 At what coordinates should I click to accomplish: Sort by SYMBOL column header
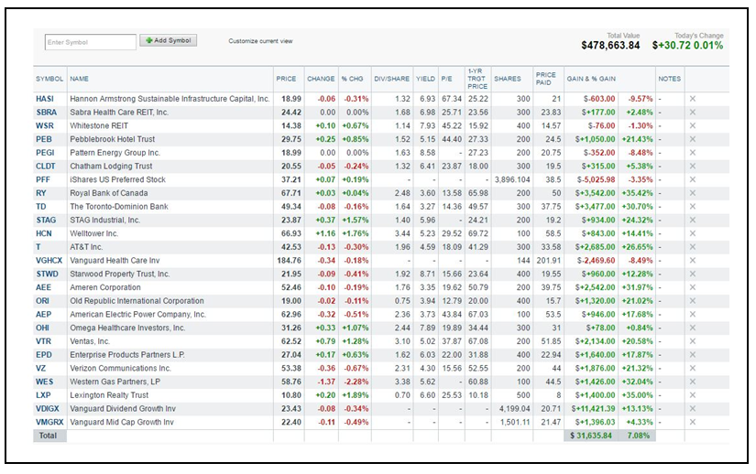[49, 79]
